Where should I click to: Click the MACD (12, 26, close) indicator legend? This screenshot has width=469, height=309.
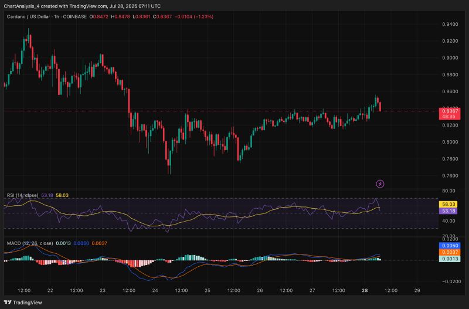[x=28, y=242]
